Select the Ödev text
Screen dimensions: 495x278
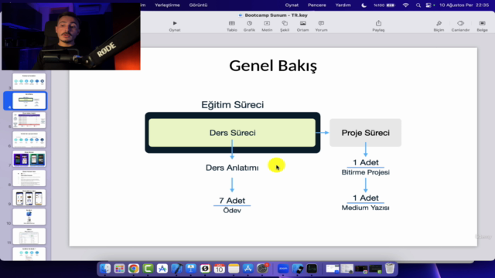coord(232,210)
